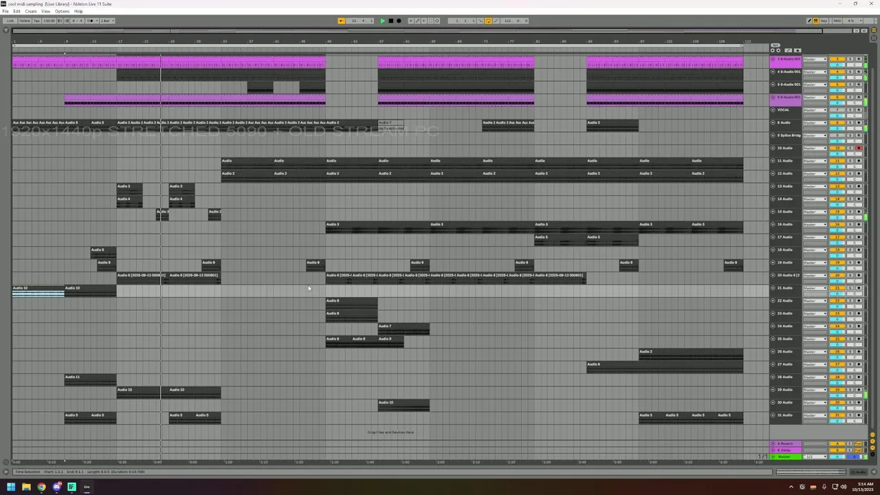
Task: Toggle Lock Envelopes button
Action: click(x=797, y=50)
